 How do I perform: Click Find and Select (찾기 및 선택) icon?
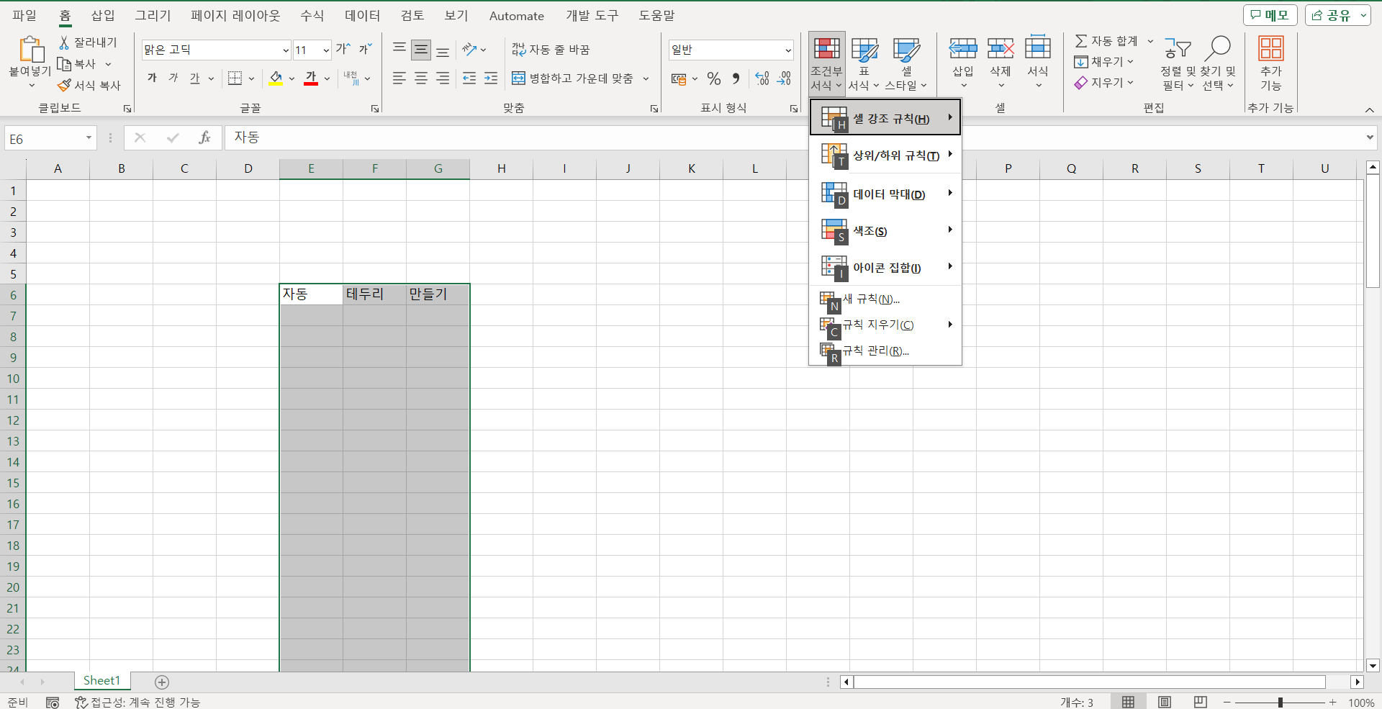coord(1218,48)
